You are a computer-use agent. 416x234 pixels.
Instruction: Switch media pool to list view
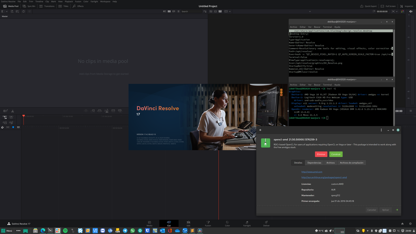tap(178, 11)
